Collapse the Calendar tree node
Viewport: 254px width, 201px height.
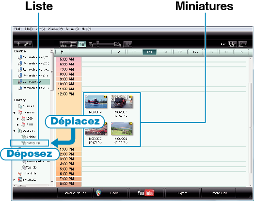pyautogui.click(x=15, y=112)
